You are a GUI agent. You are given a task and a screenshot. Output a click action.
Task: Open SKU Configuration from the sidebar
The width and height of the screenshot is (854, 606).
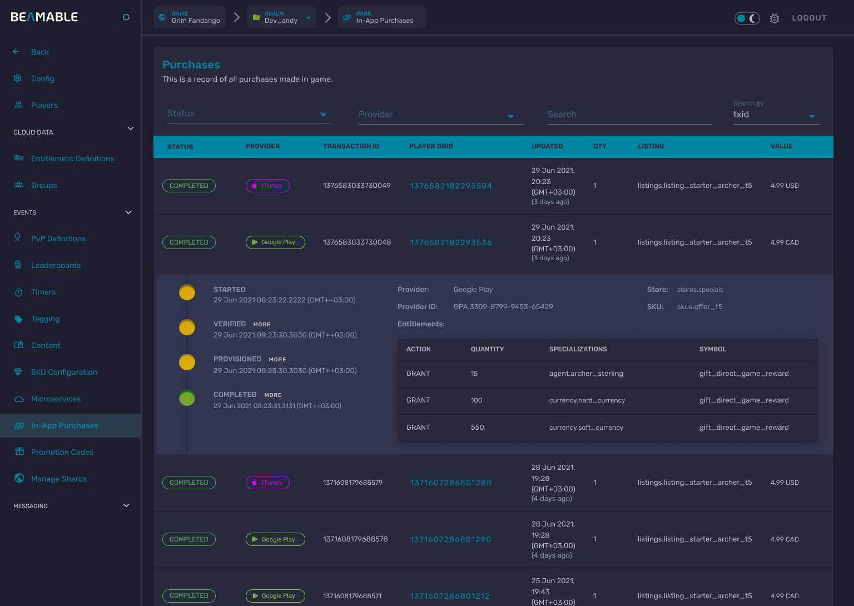tap(64, 372)
